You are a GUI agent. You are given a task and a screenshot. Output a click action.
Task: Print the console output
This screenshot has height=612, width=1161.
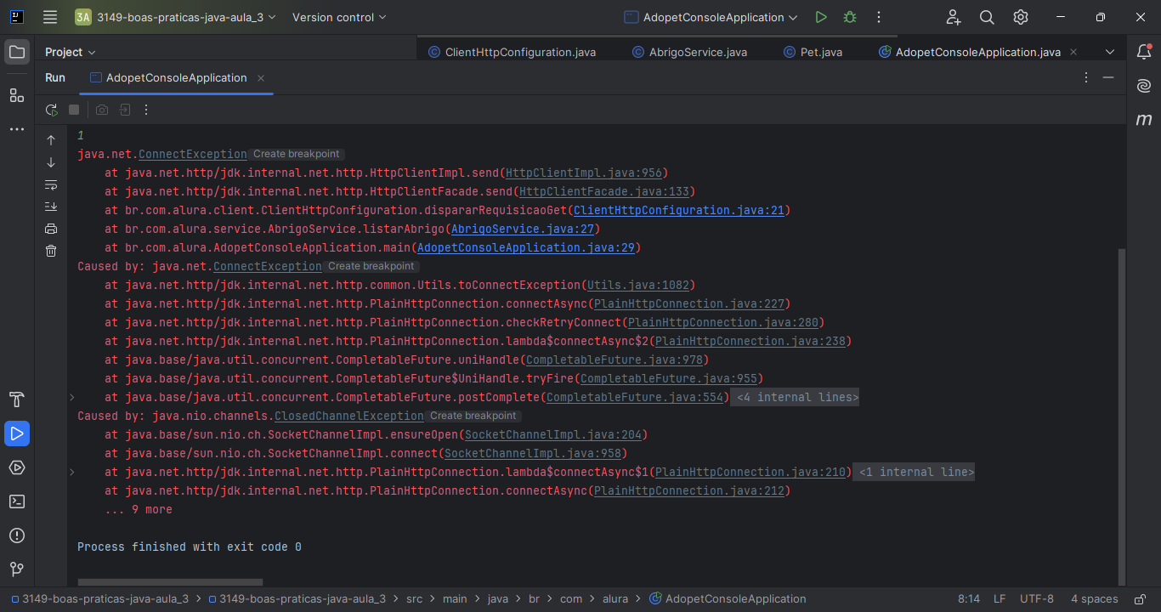(51, 229)
